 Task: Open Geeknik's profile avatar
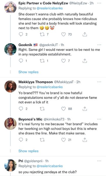coord(11,49)
